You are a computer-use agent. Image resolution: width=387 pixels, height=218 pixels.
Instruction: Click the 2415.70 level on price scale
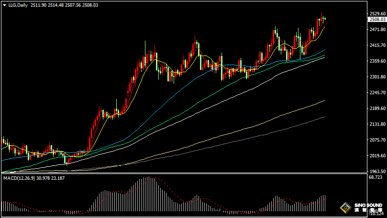click(x=377, y=45)
